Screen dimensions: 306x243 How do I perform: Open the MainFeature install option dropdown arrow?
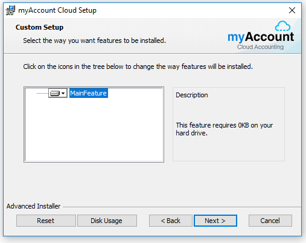(x=63, y=93)
